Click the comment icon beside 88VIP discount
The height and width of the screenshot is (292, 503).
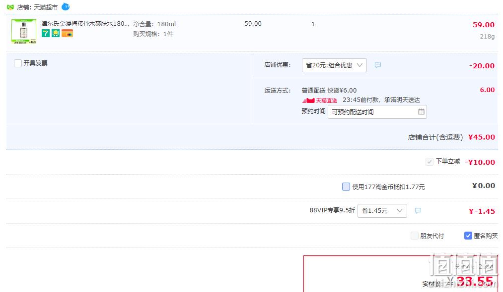click(x=418, y=211)
